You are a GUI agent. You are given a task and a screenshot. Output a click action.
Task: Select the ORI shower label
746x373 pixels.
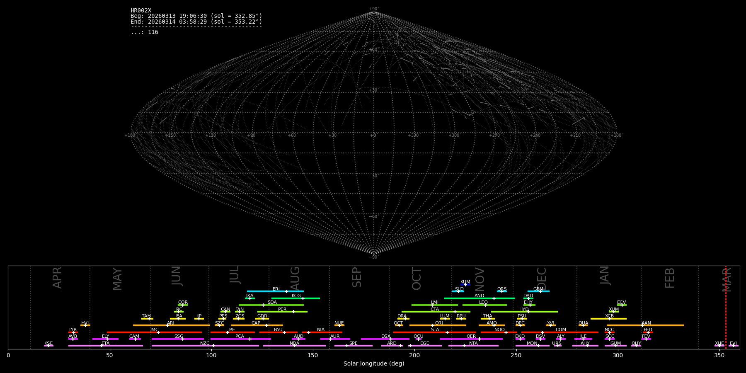(x=439, y=323)
